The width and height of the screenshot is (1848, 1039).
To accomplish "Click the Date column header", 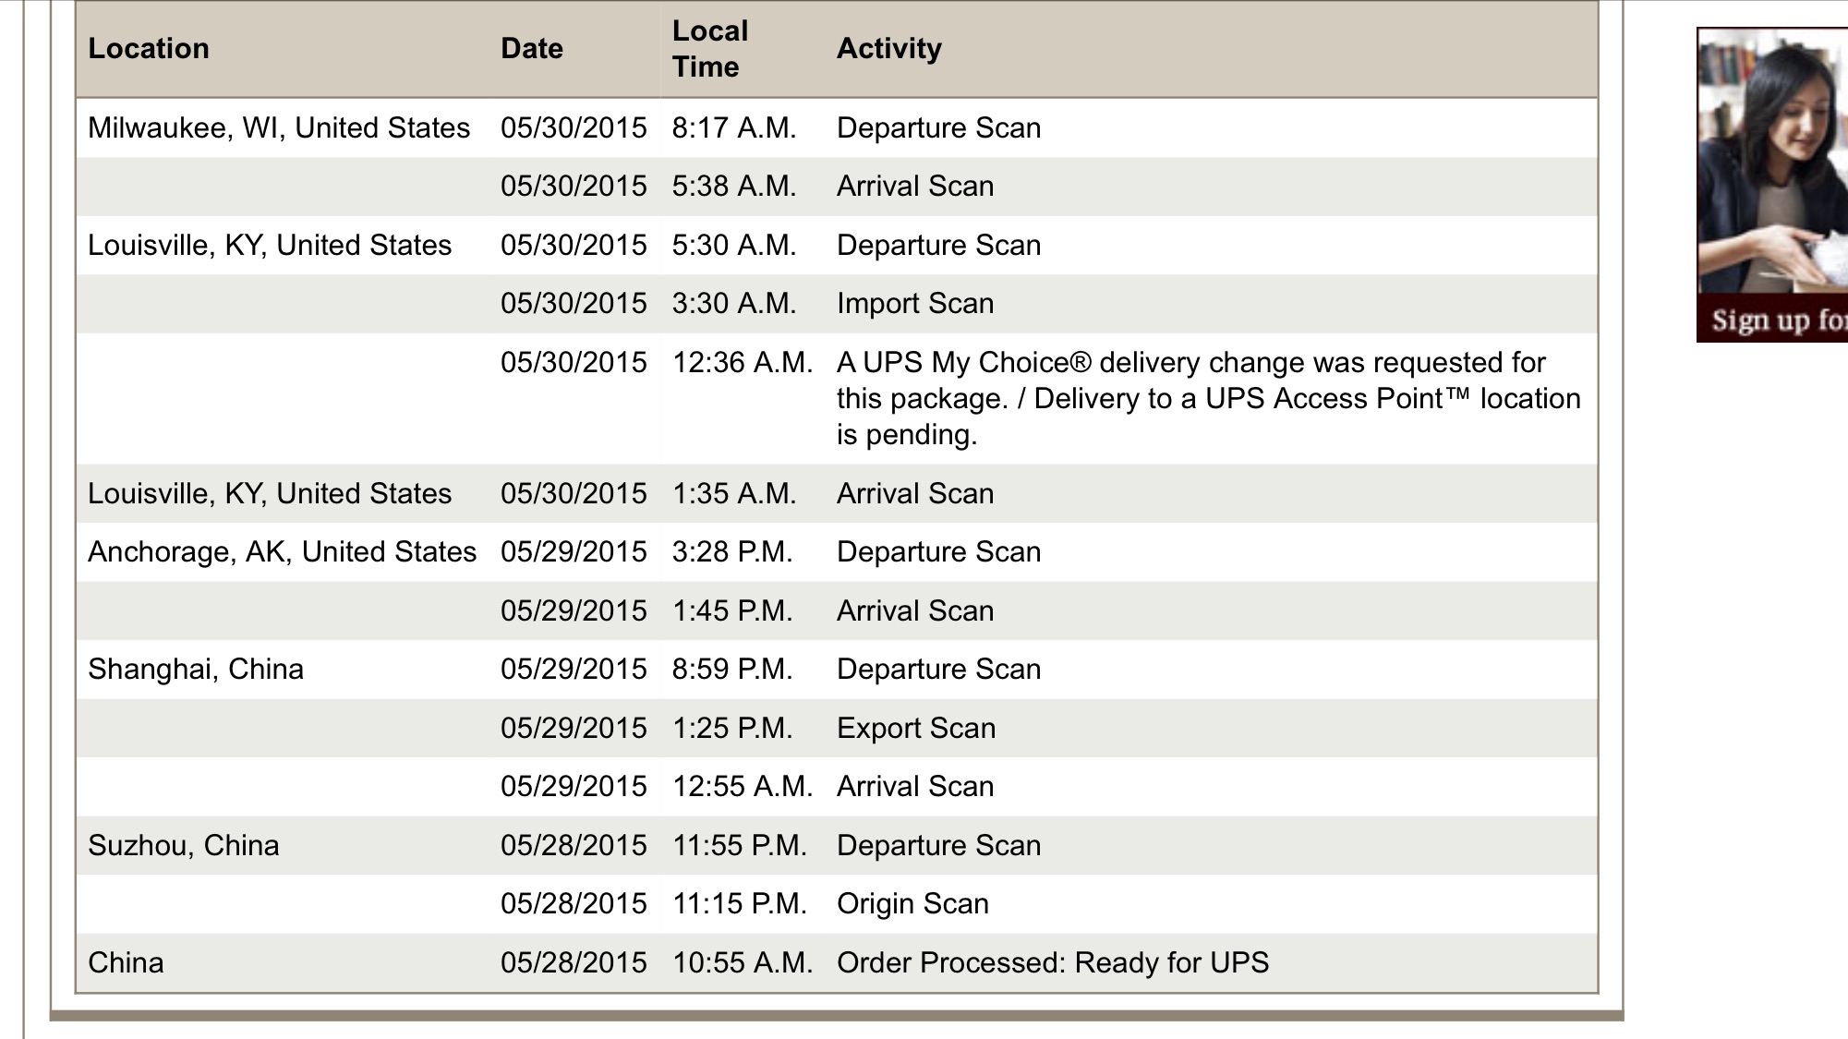I will (x=532, y=49).
